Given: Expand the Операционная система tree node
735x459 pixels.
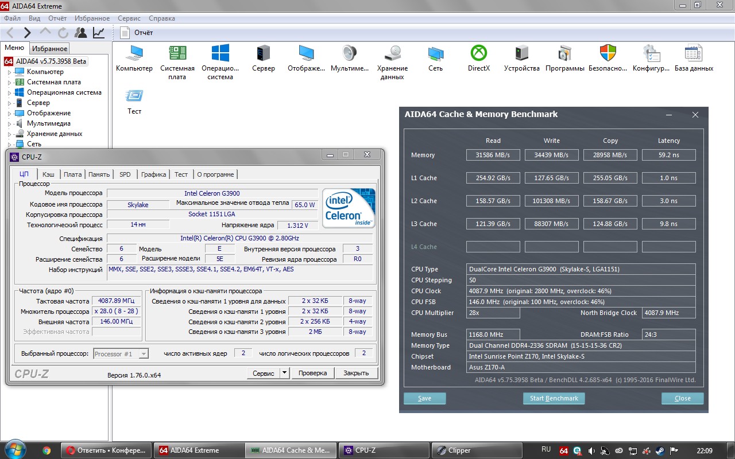Looking at the screenshot, I should [x=9, y=93].
